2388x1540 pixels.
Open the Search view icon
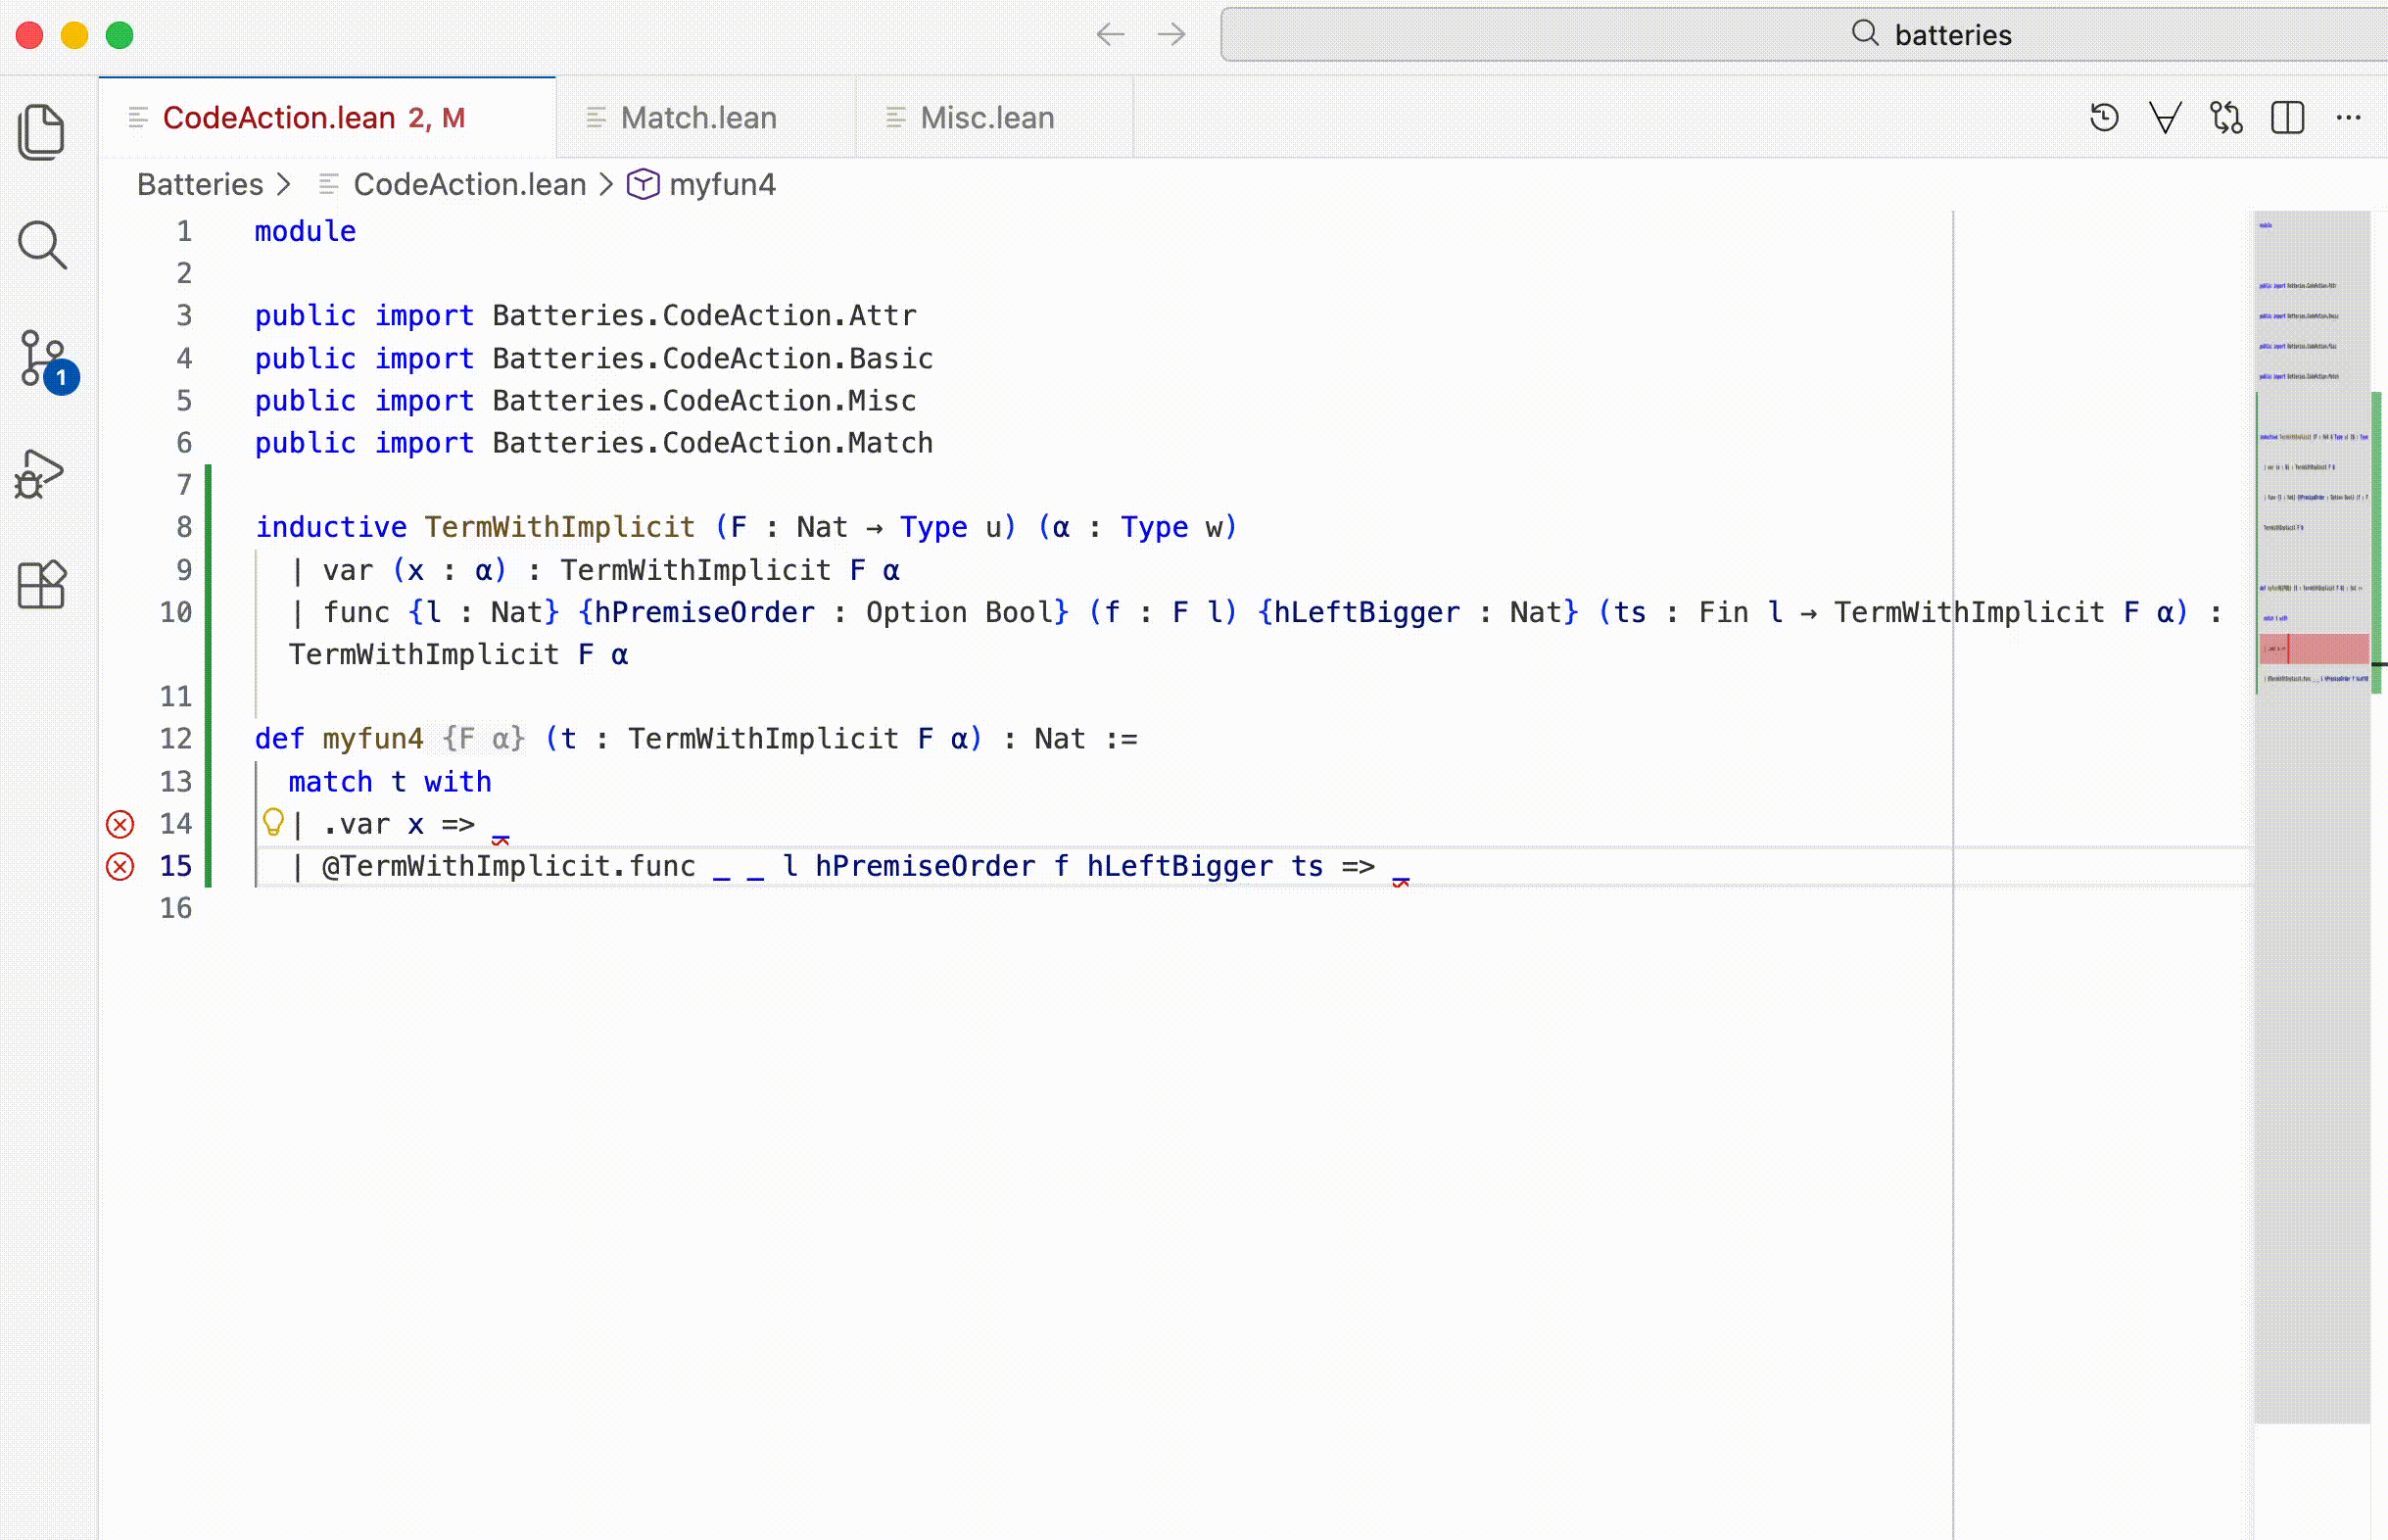42,245
